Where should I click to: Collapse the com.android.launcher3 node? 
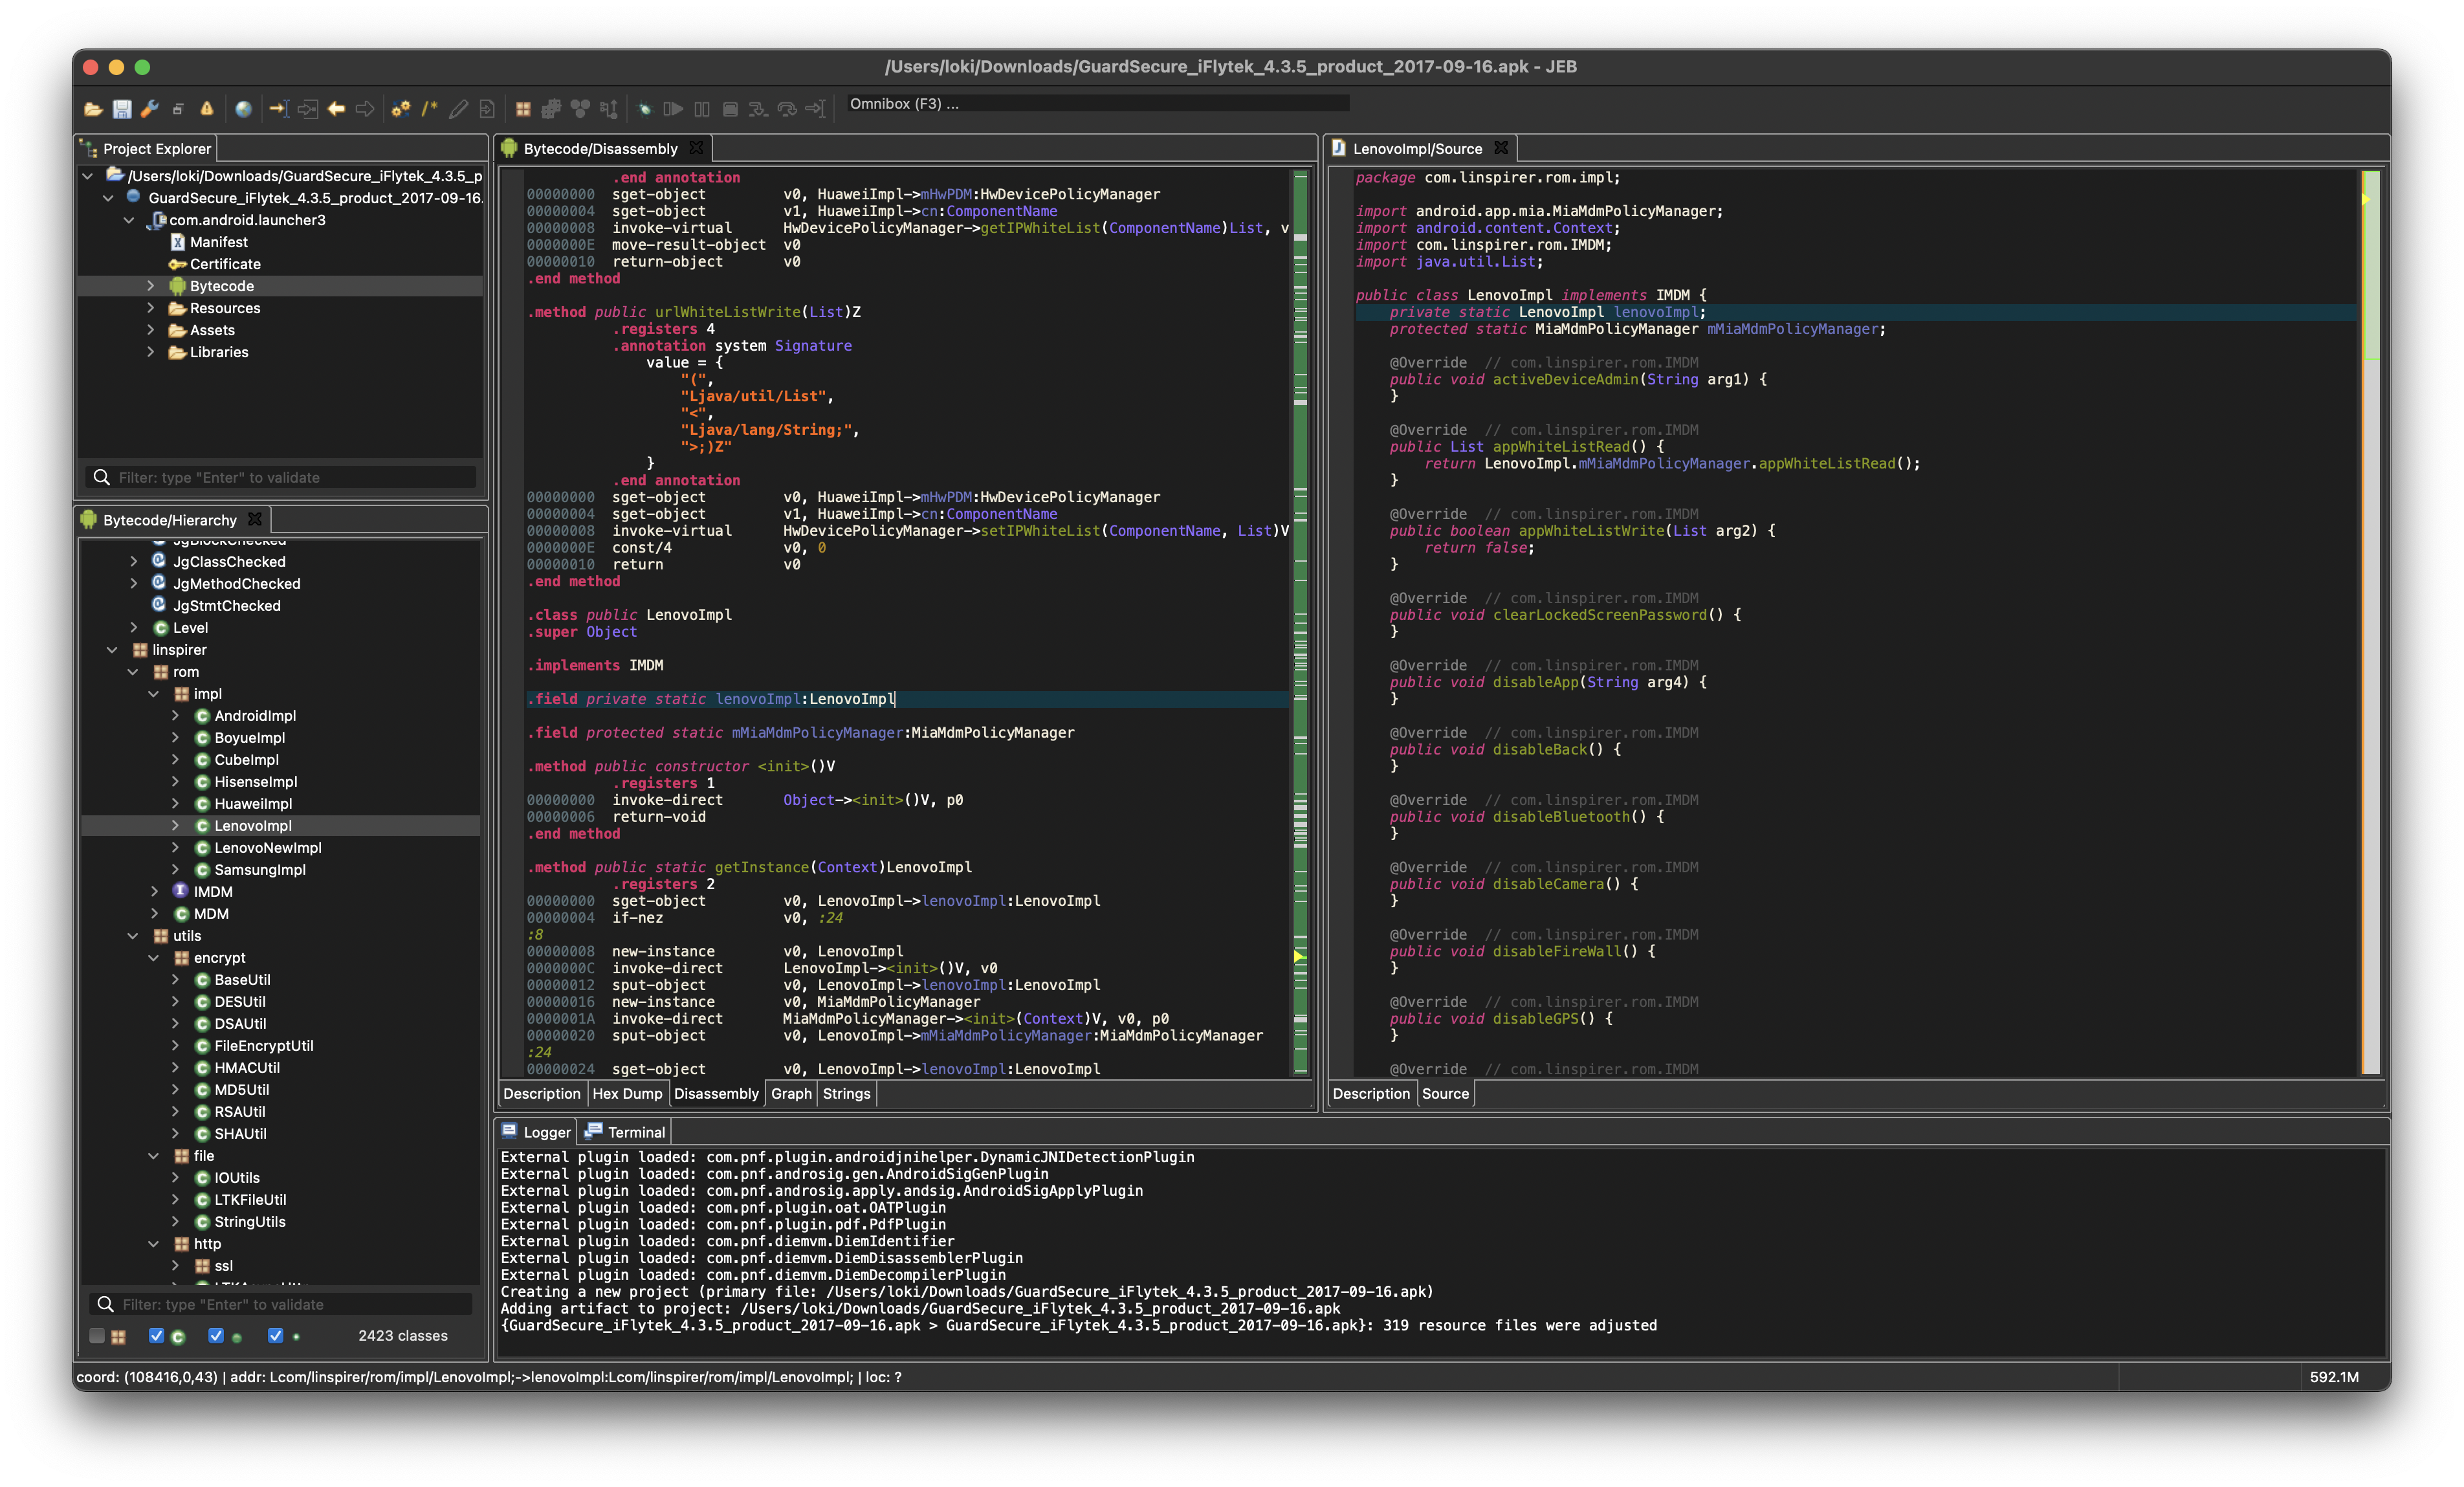click(x=129, y=220)
